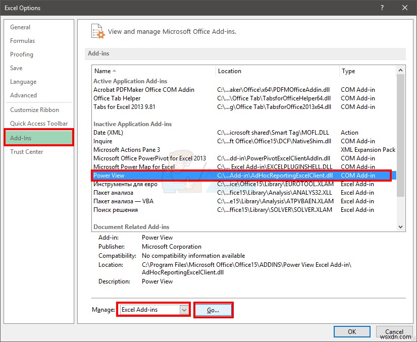Click the Cancel button
Screen dimensions: 417x342
pos(394,331)
